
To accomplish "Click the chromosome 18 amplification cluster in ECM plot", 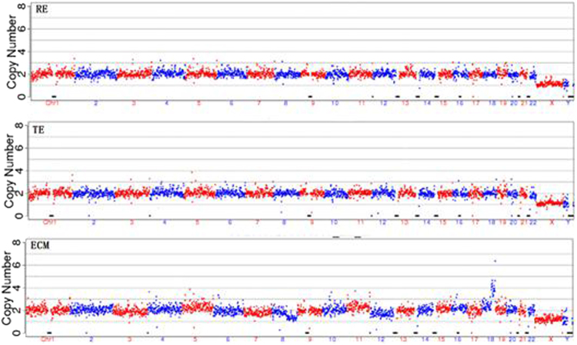I will [x=493, y=287].
